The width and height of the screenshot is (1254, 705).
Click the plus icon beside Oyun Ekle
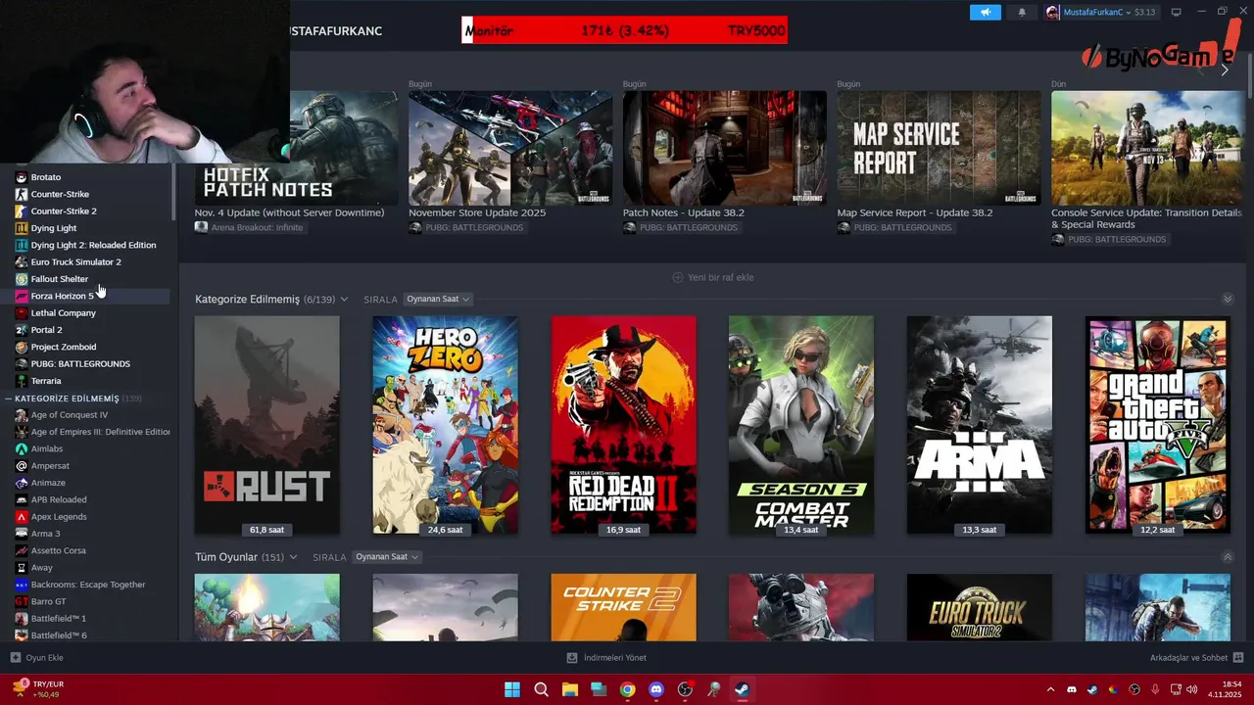tap(15, 658)
